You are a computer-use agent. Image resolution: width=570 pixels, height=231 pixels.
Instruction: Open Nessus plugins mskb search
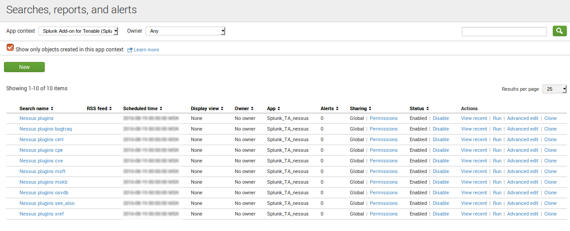pos(43,182)
